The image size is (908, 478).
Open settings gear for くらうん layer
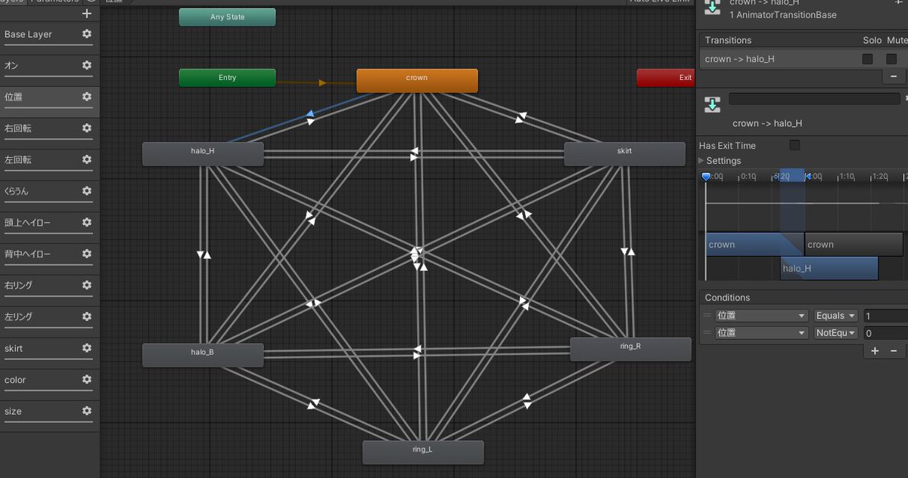click(87, 191)
